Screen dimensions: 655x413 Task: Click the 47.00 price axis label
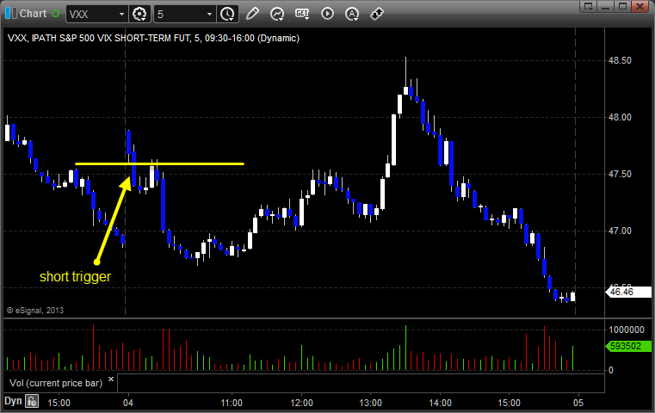click(x=620, y=231)
